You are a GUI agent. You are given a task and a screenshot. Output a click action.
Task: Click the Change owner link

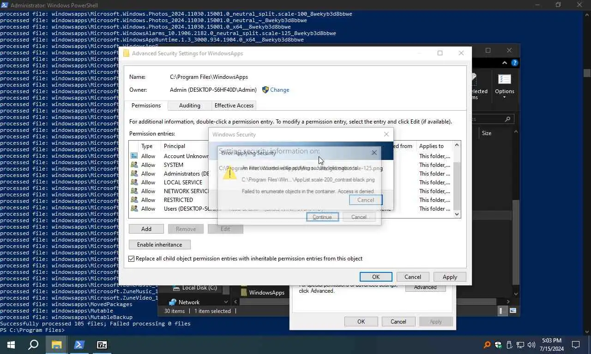tap(279, 90)
